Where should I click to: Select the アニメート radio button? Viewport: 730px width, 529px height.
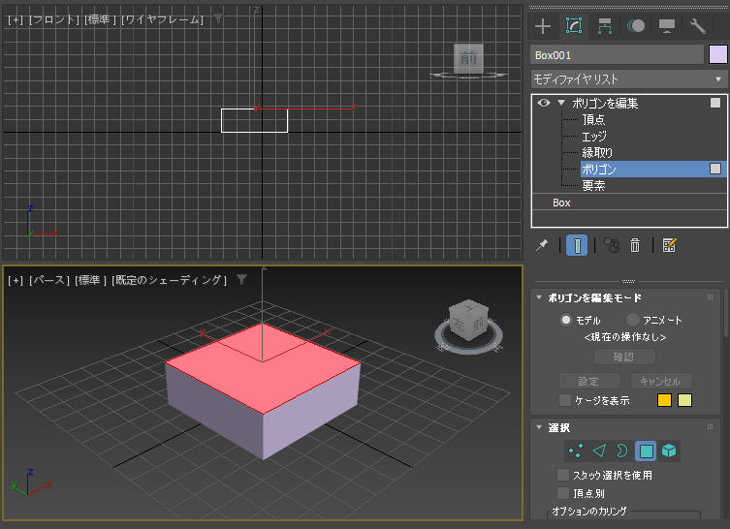click(x=632, y=320)
